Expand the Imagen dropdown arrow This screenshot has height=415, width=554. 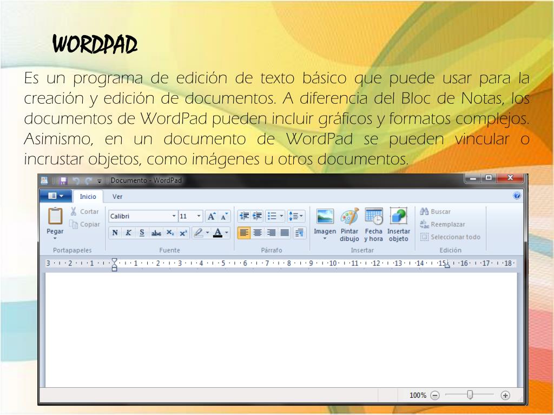click(325, 239)
